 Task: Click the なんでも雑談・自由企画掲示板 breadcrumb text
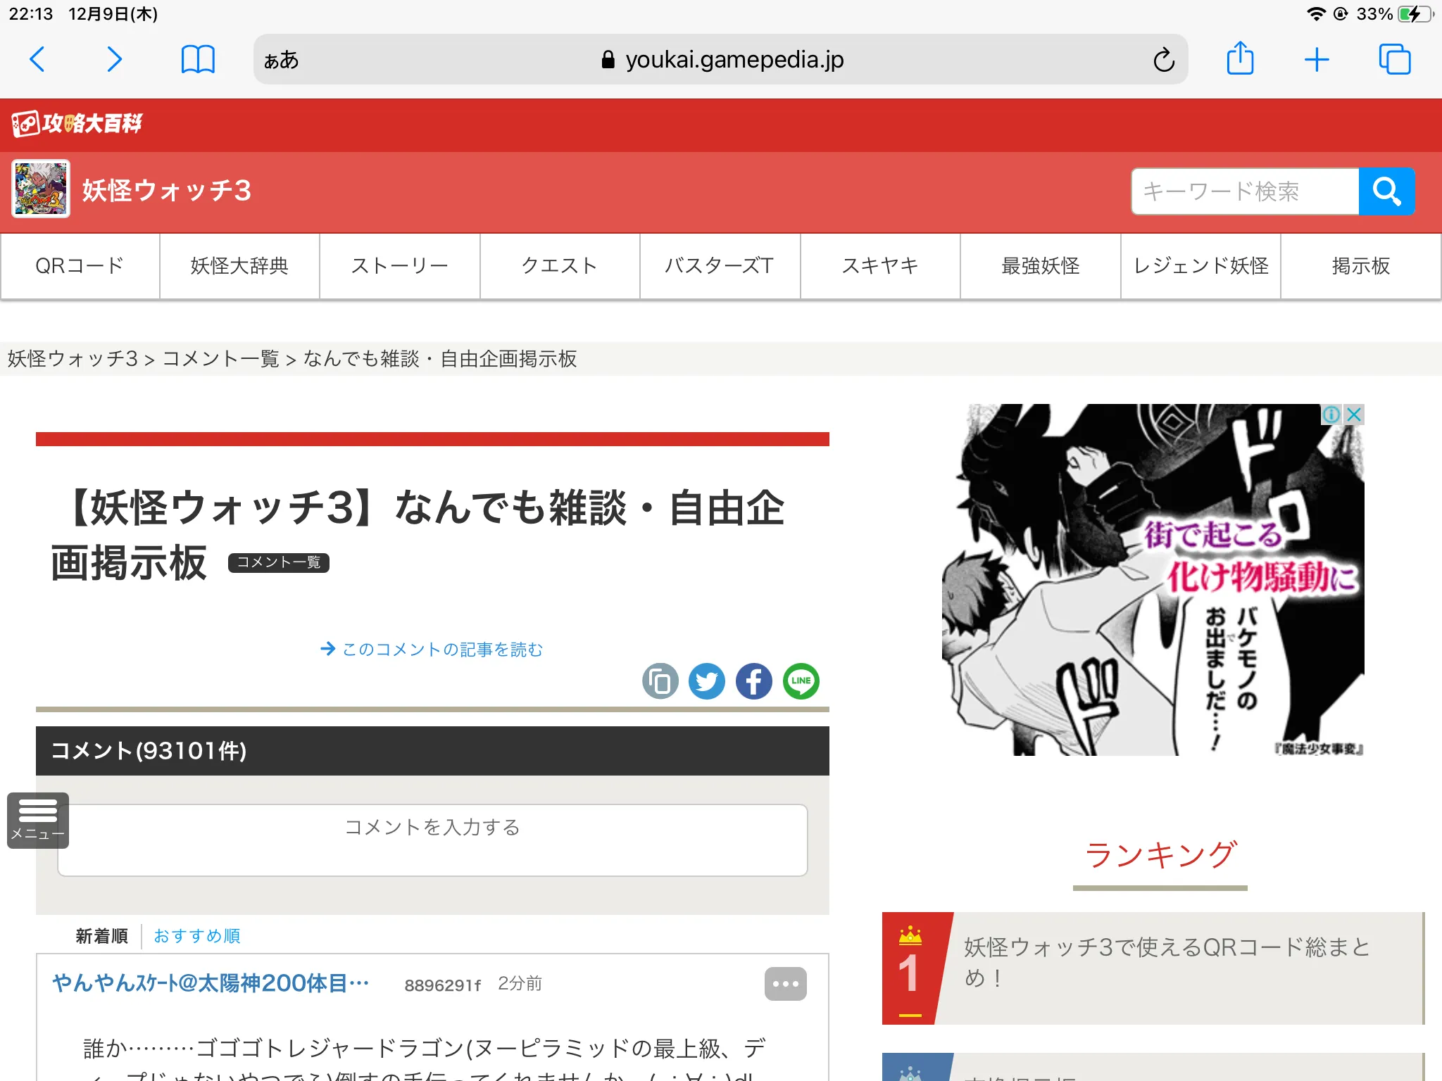tap(440, 359)
